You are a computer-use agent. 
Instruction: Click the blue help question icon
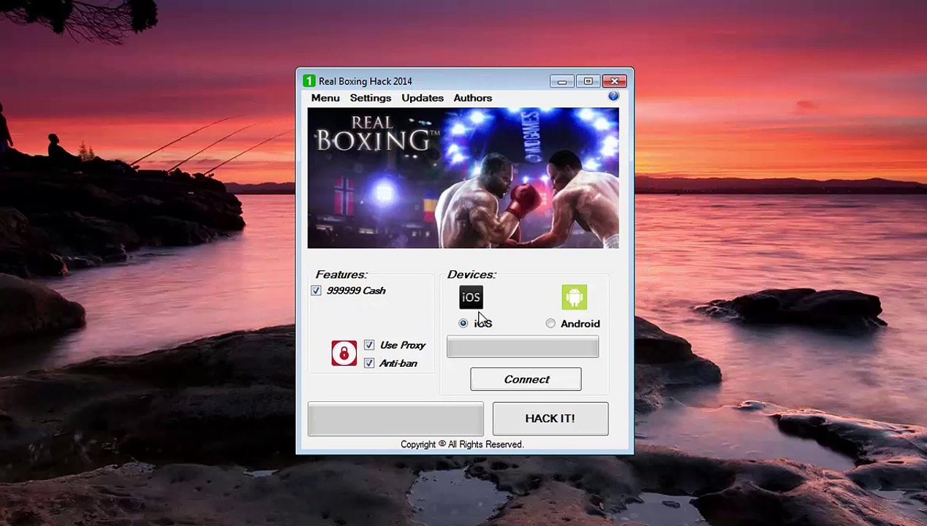pyautogui.click(x=613, y=96)
